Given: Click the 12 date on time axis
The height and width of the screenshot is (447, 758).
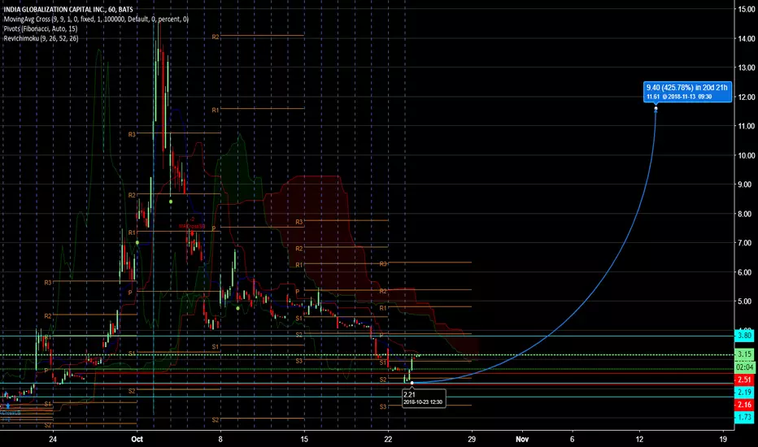Looking at the screenshot, I should [x=639, y=439].
